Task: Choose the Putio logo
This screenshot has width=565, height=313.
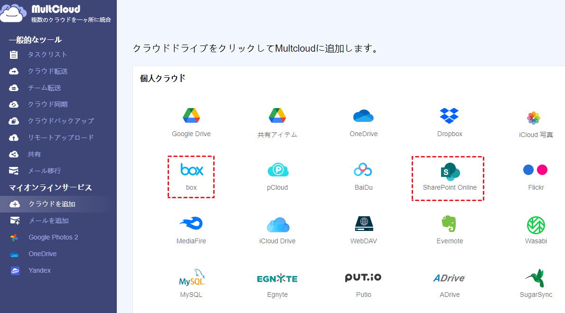Action: [363, 277]
